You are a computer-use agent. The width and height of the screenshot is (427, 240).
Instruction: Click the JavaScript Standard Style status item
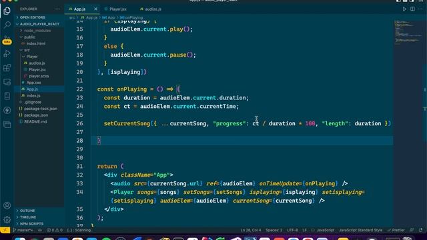(360, 230)
